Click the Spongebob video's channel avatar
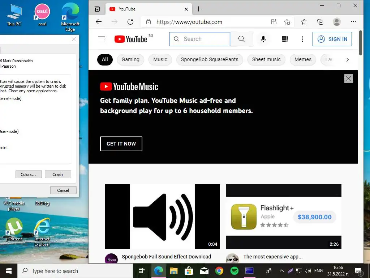The width and height of the screenshot is (370, 278). pyautogui.click(x=111, y=258)
